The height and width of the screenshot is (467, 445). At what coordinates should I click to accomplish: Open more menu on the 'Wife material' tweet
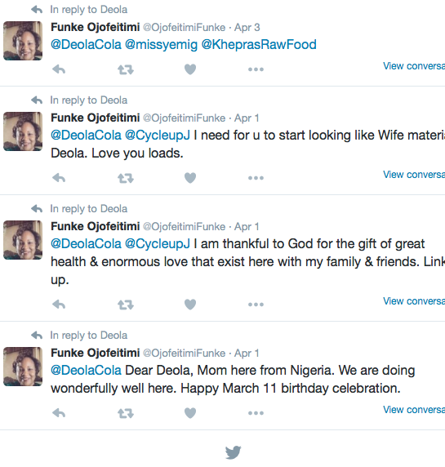[x=256, y=178]
